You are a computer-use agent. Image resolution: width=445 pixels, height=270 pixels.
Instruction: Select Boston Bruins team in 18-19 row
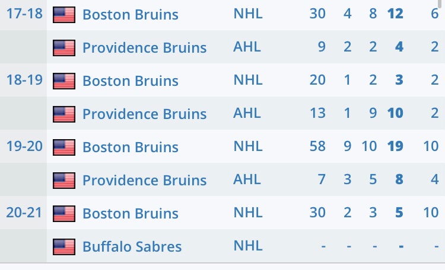tap(130, 81)
